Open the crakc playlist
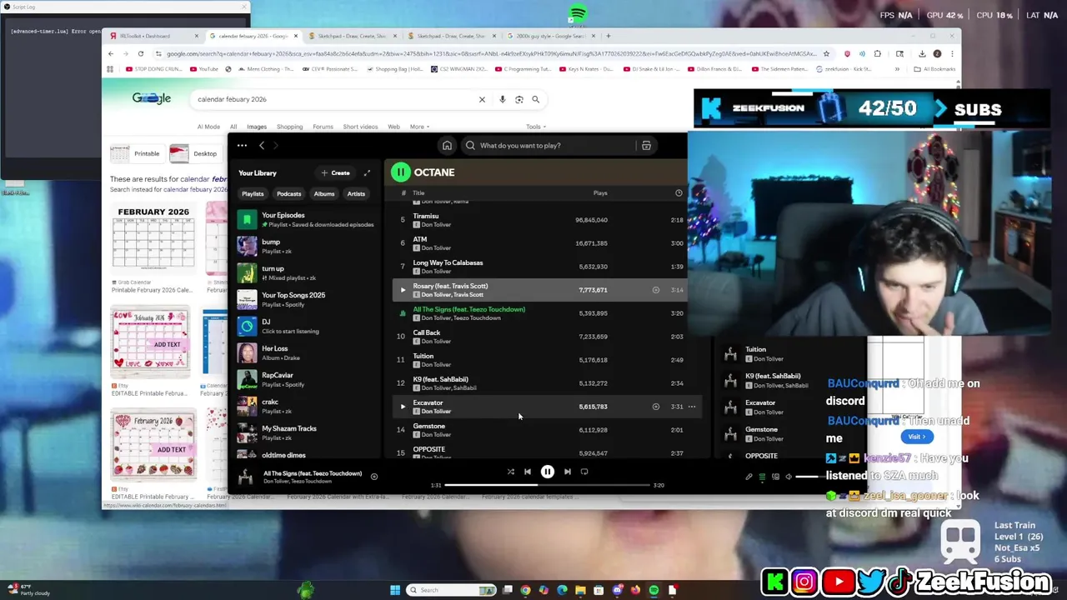 [x=305, y=407]
